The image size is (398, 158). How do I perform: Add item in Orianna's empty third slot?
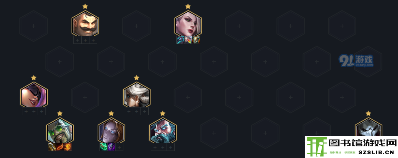tap(119, 147)
